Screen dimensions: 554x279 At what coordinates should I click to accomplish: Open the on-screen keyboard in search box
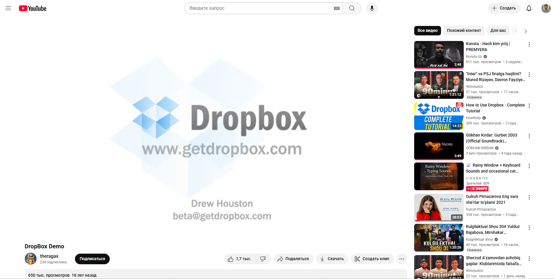tap(337, 8)
